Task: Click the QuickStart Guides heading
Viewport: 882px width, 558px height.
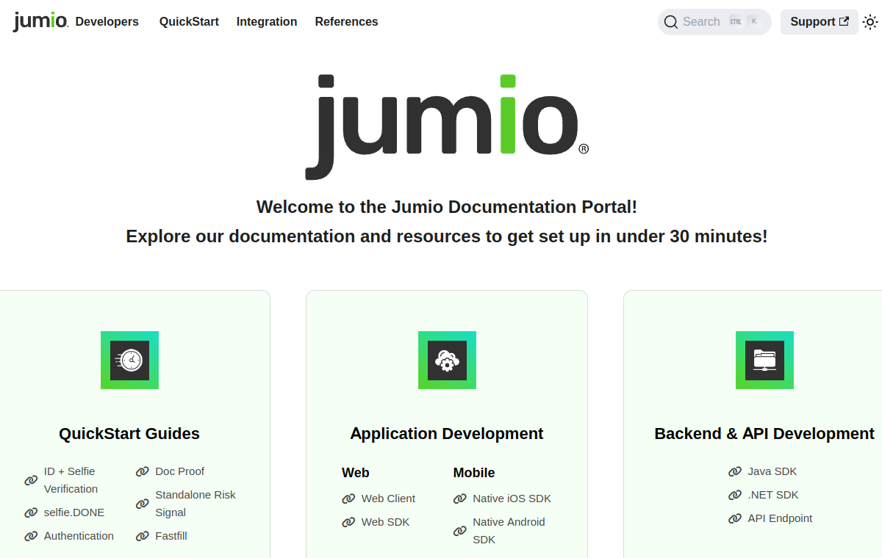Action: pos(129,434)
